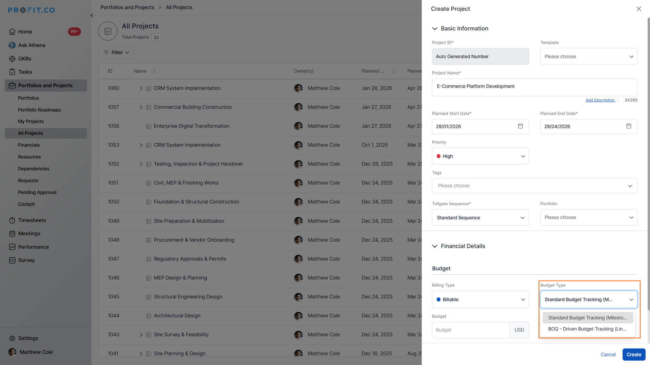Select Standard Budget Tracking (Milestone) option
Screen dimensions: 650x365
coord(587,318)
